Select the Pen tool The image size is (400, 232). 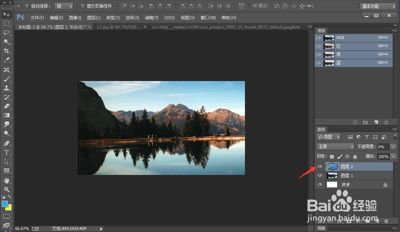coord(7,143)
